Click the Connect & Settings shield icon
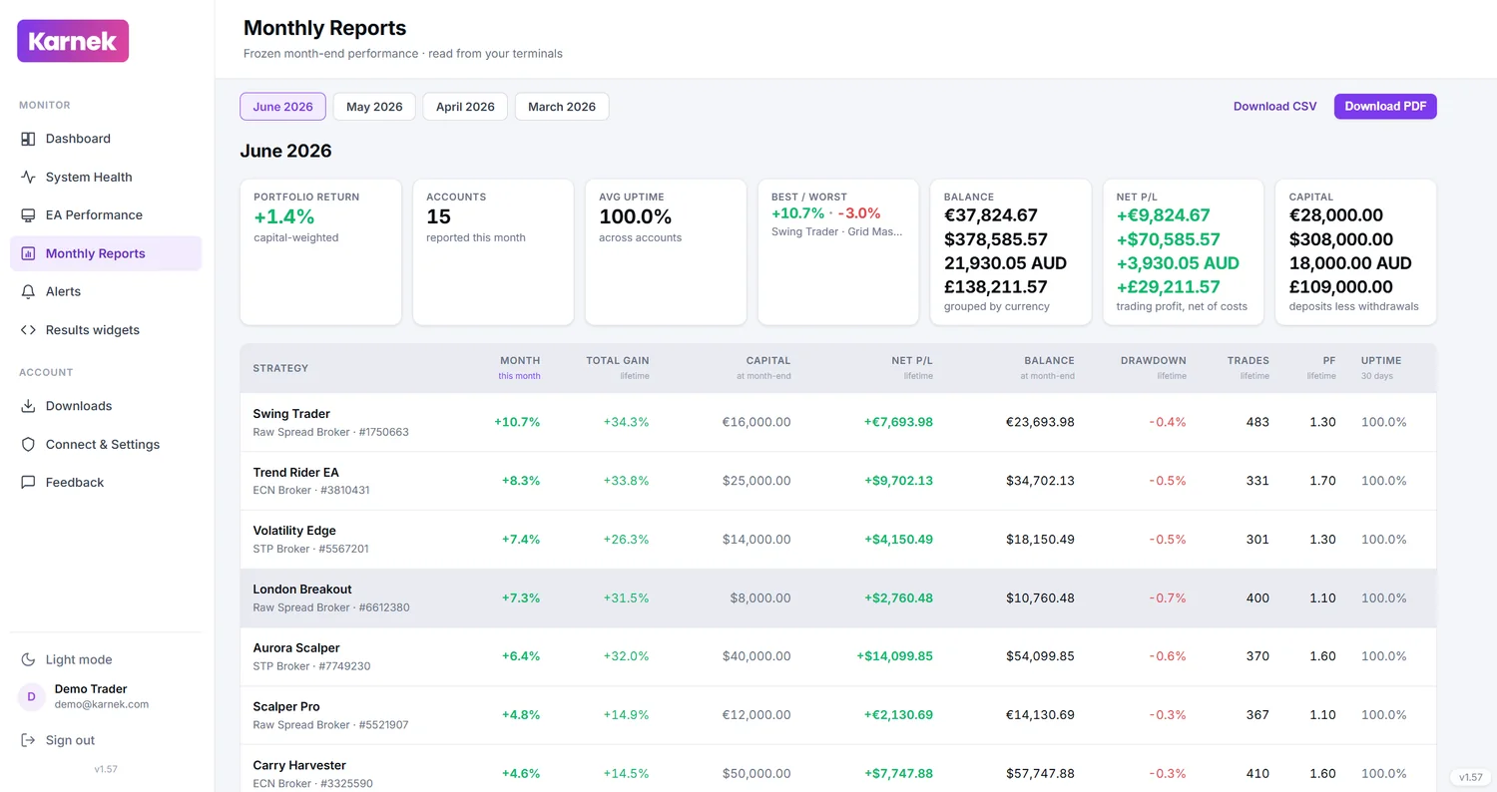The width and height of the screenshot is (1497, 792). [x=28, y=444]
